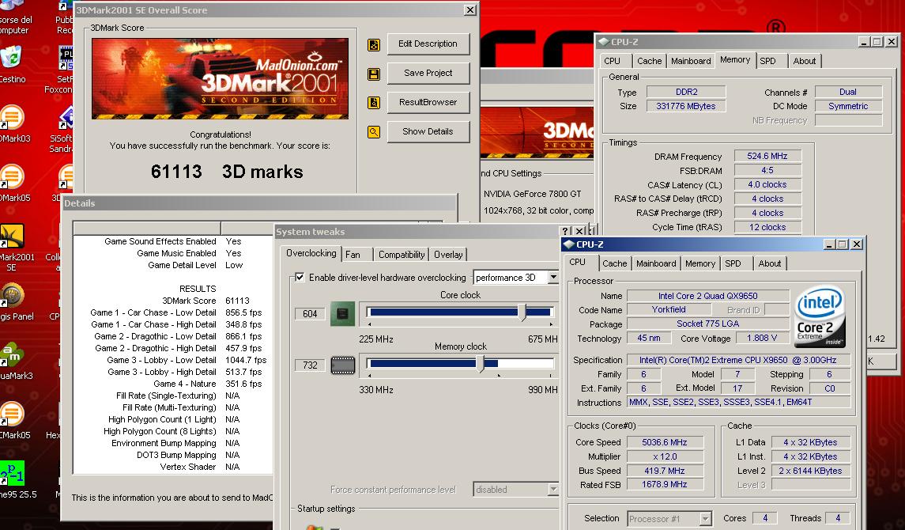The width and height of the screenshot is (905, 530).
Task: Open About tab in back CPU-Z window
Action: (804, 61)
